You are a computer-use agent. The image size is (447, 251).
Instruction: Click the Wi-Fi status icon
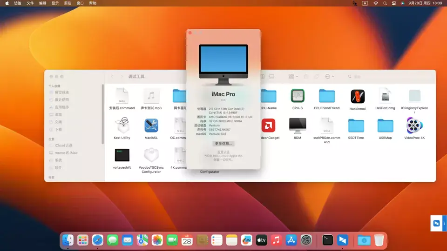376,3
